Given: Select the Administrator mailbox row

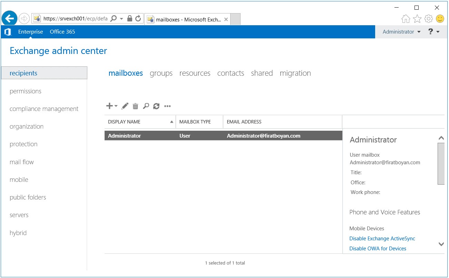Looking at the screenshot, I should click(223, 136).
